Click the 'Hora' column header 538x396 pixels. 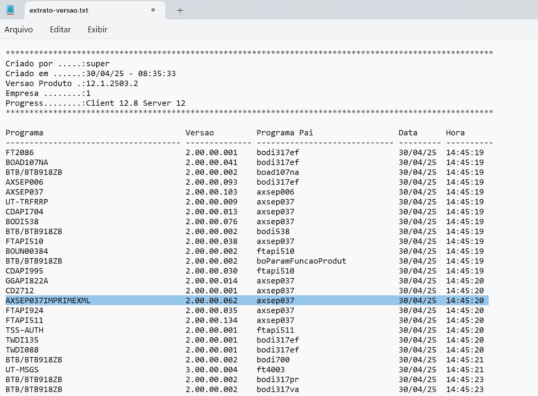(455, 132)
